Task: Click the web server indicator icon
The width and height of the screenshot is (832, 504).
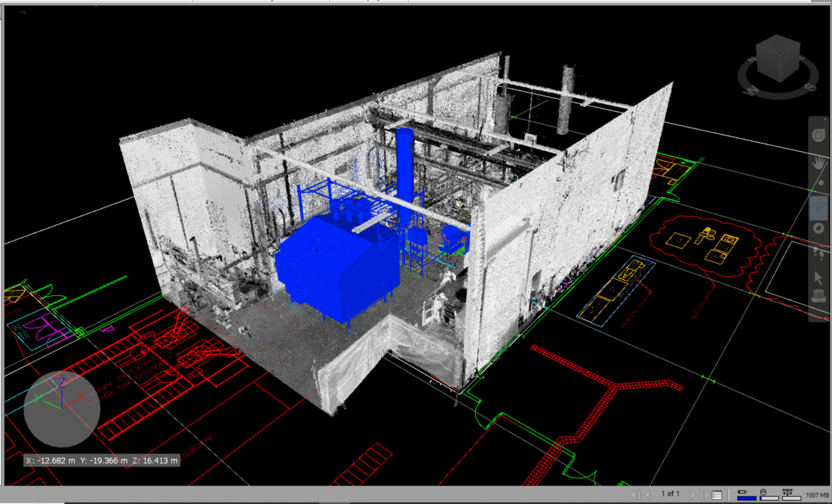Action: click(x=787, y=492)
